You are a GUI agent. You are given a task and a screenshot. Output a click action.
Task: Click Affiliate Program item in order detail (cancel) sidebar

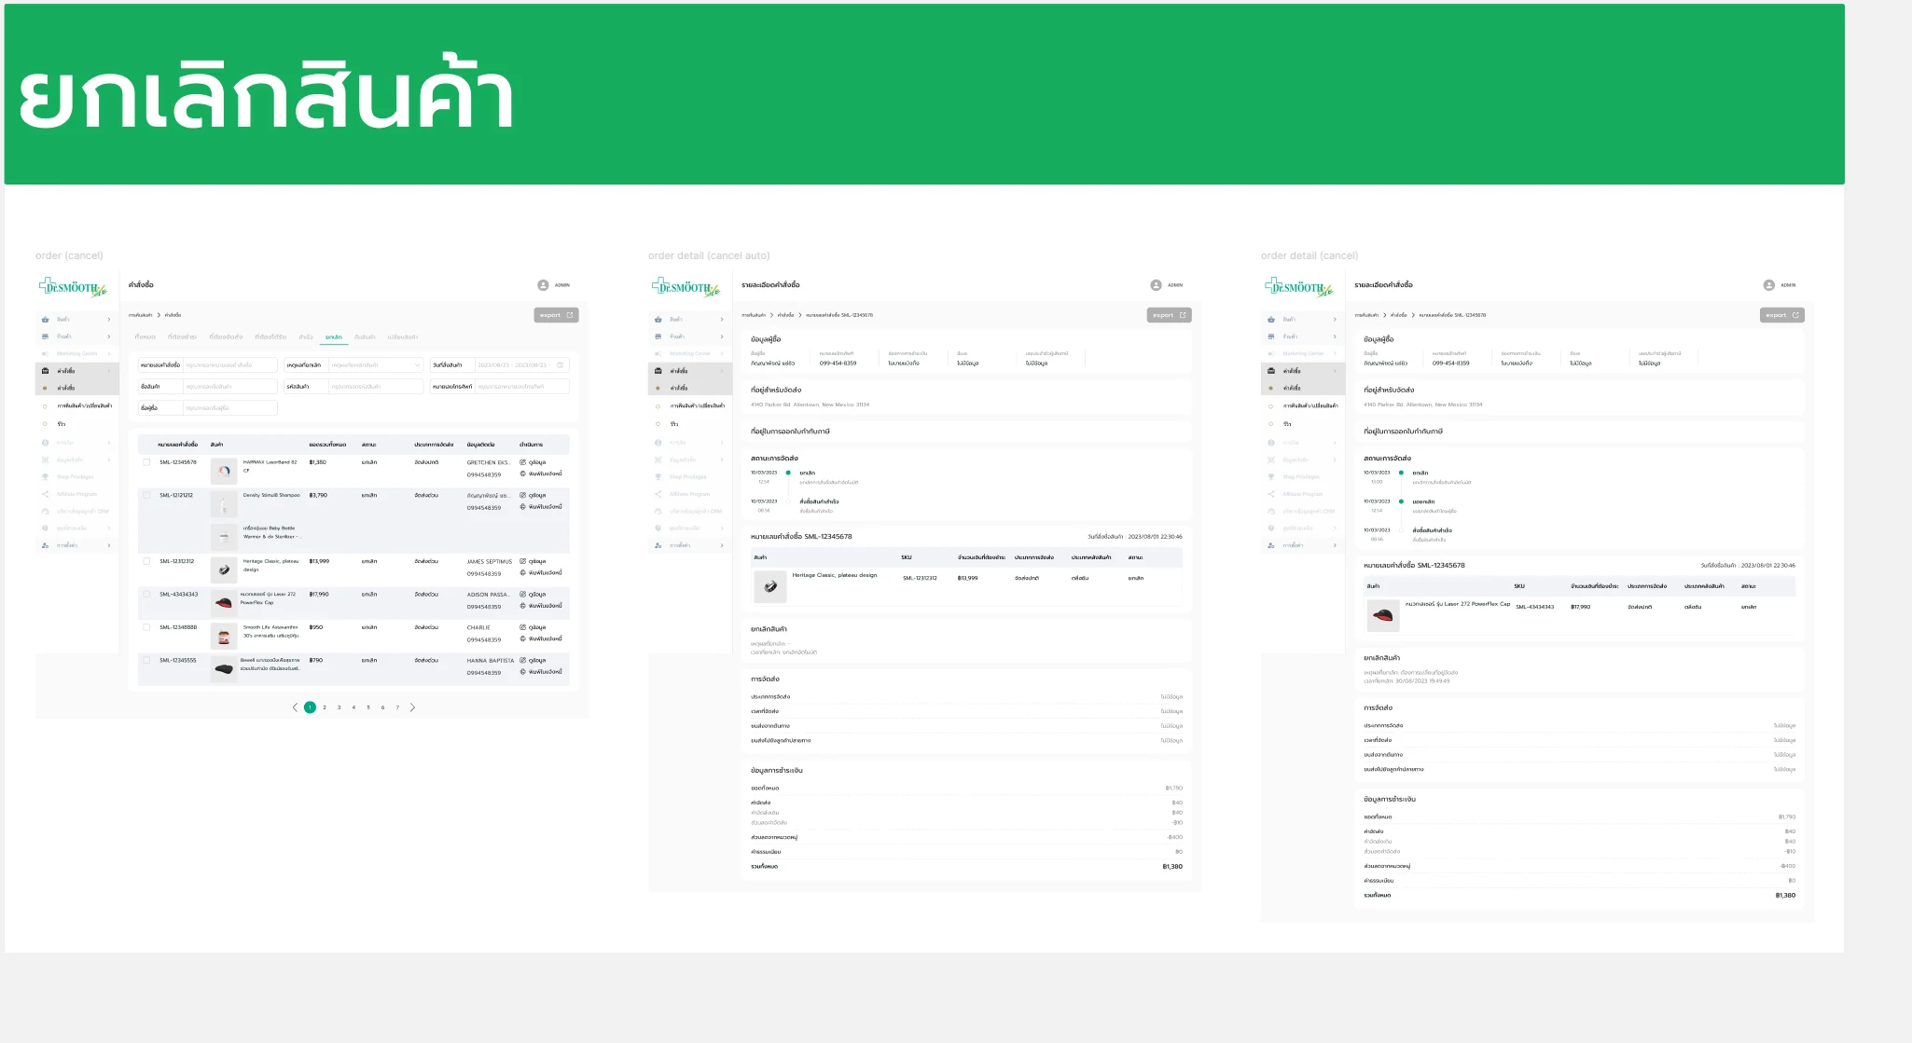point(1303,494)
